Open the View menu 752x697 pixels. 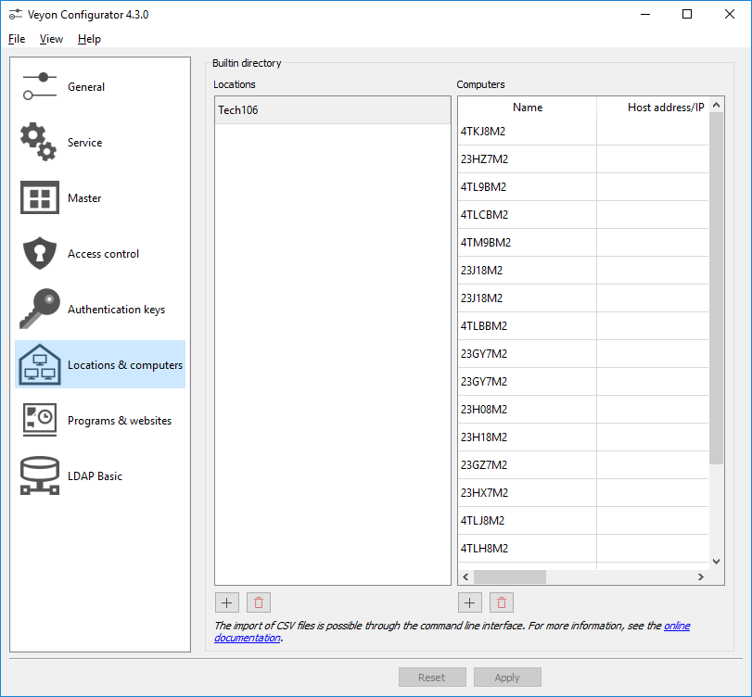pyautogui.click(x=51, y=39)
